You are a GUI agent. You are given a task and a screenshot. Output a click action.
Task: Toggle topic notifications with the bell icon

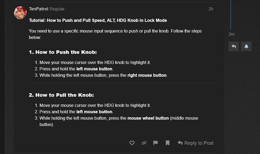pos(246,46)
